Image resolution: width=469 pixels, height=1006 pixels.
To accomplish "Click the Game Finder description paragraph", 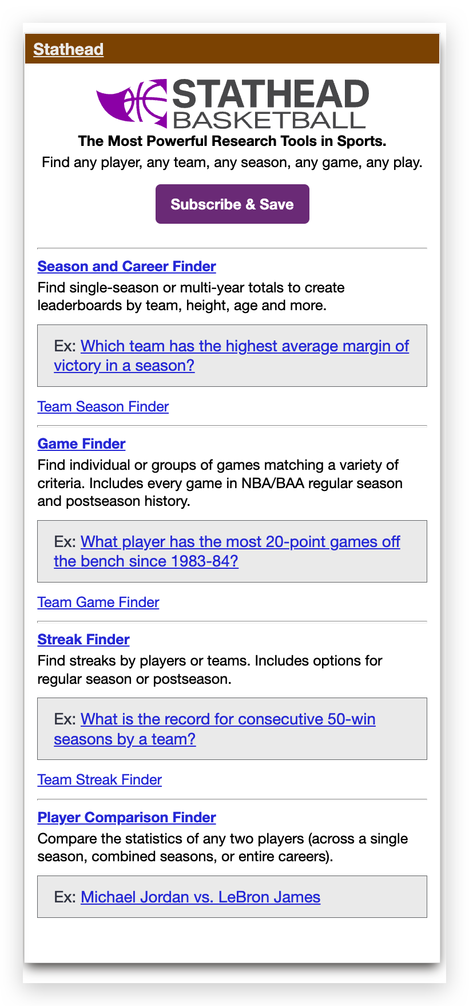I will [220, 483].
